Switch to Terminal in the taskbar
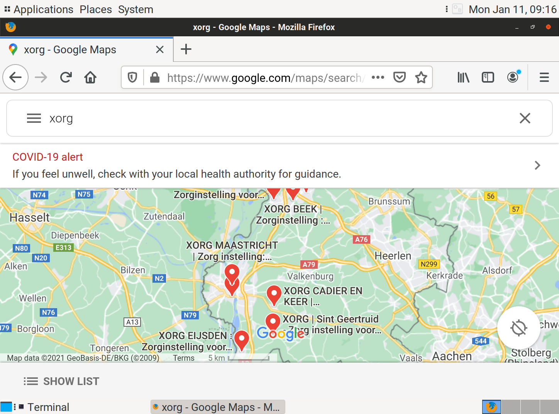Screen dimensions: 559x414 [44, 407]
